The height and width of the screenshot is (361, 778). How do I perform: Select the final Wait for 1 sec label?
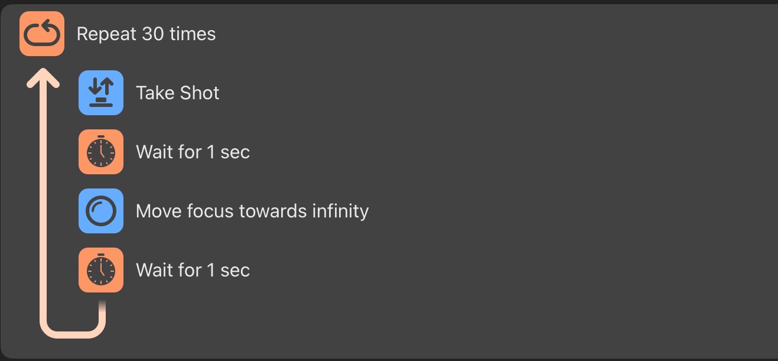click(x=193, y=270)
